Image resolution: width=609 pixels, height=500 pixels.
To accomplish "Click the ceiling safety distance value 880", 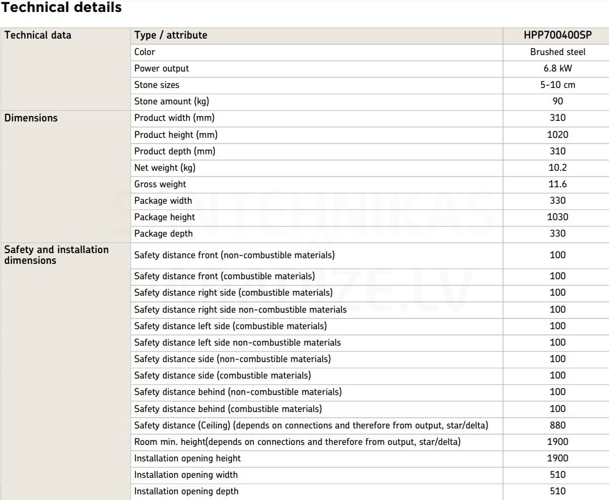I will coord(557,425).
